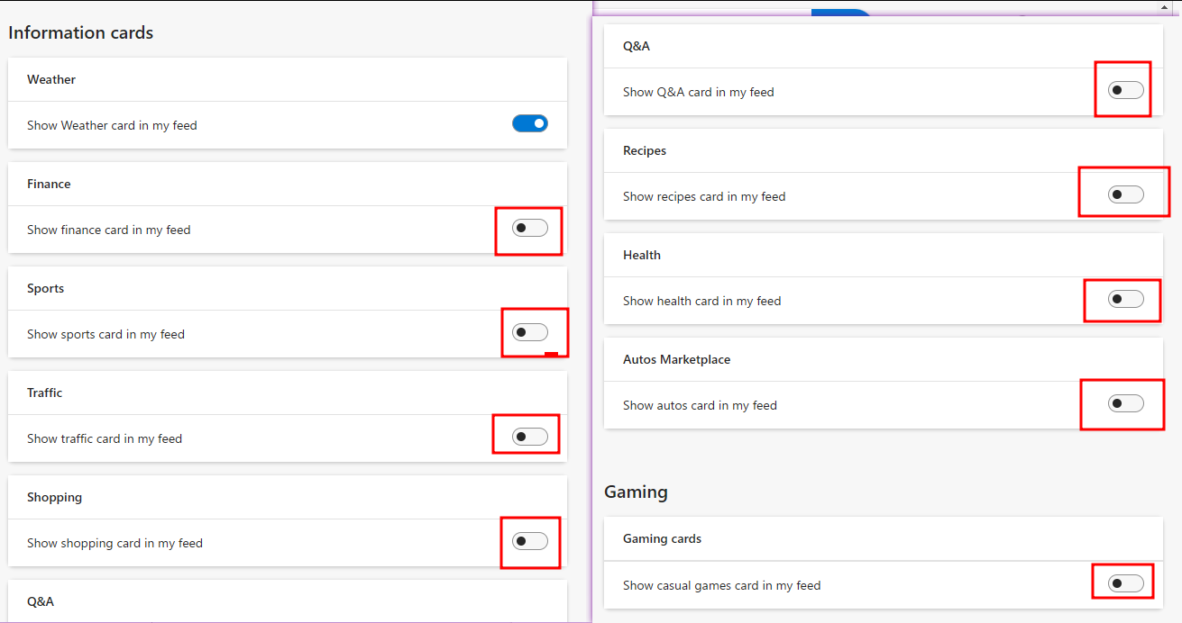Click the Sports section title

45,288
